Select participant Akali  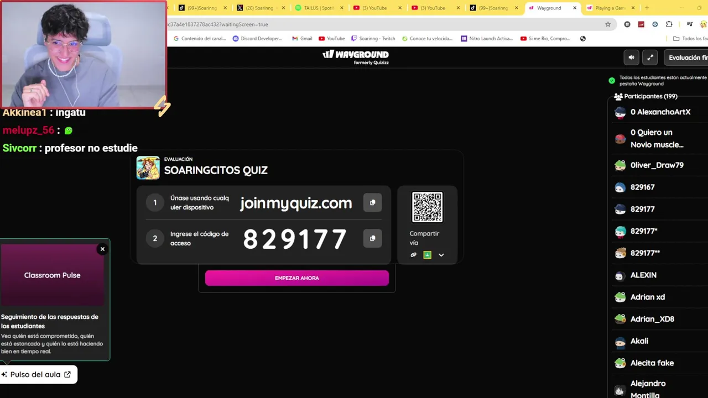pos(660,341)
